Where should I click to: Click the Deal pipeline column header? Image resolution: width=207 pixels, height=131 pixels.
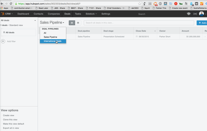tap(84, 31)
